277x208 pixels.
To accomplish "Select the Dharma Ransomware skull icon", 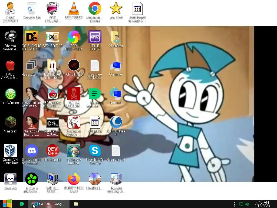I will coord(10,41).
